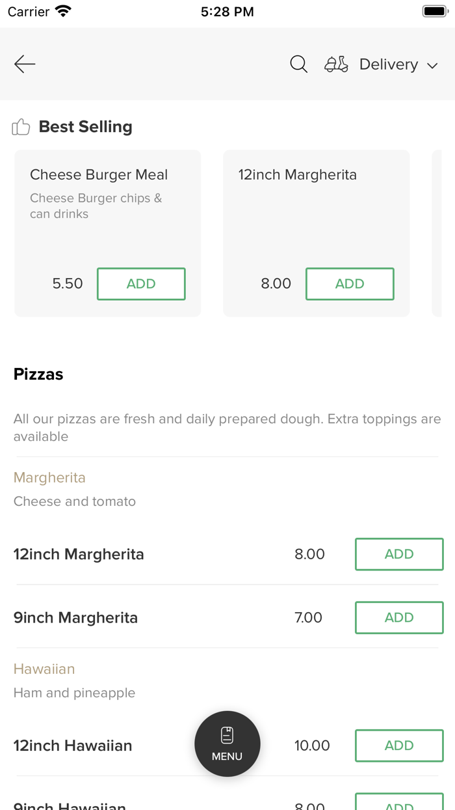Click the delivery scooter icon in the header
This screenshot has height=810, width=455.
click(x=335, y=64)
